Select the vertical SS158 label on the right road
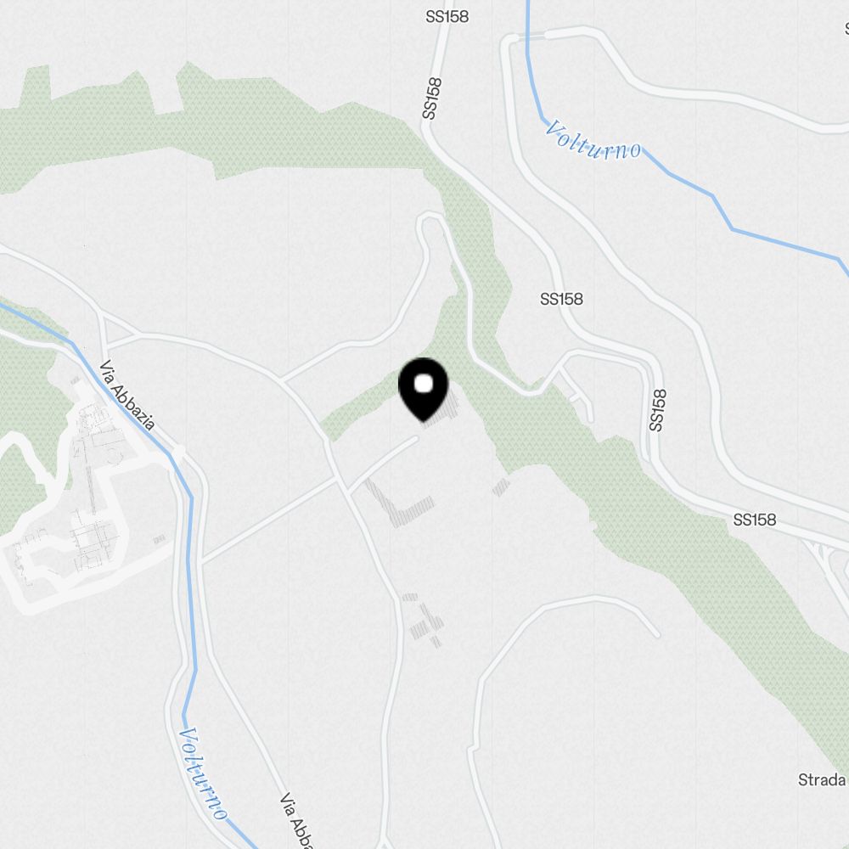 coord(657,410)
